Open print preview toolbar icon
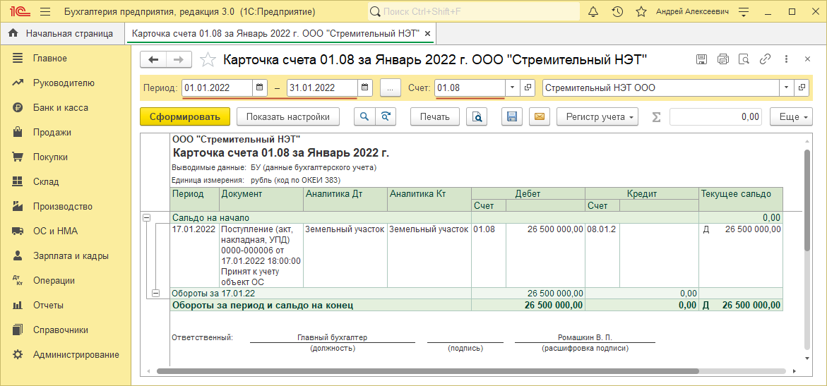This screenshot has width=827, height=386. 477,116
